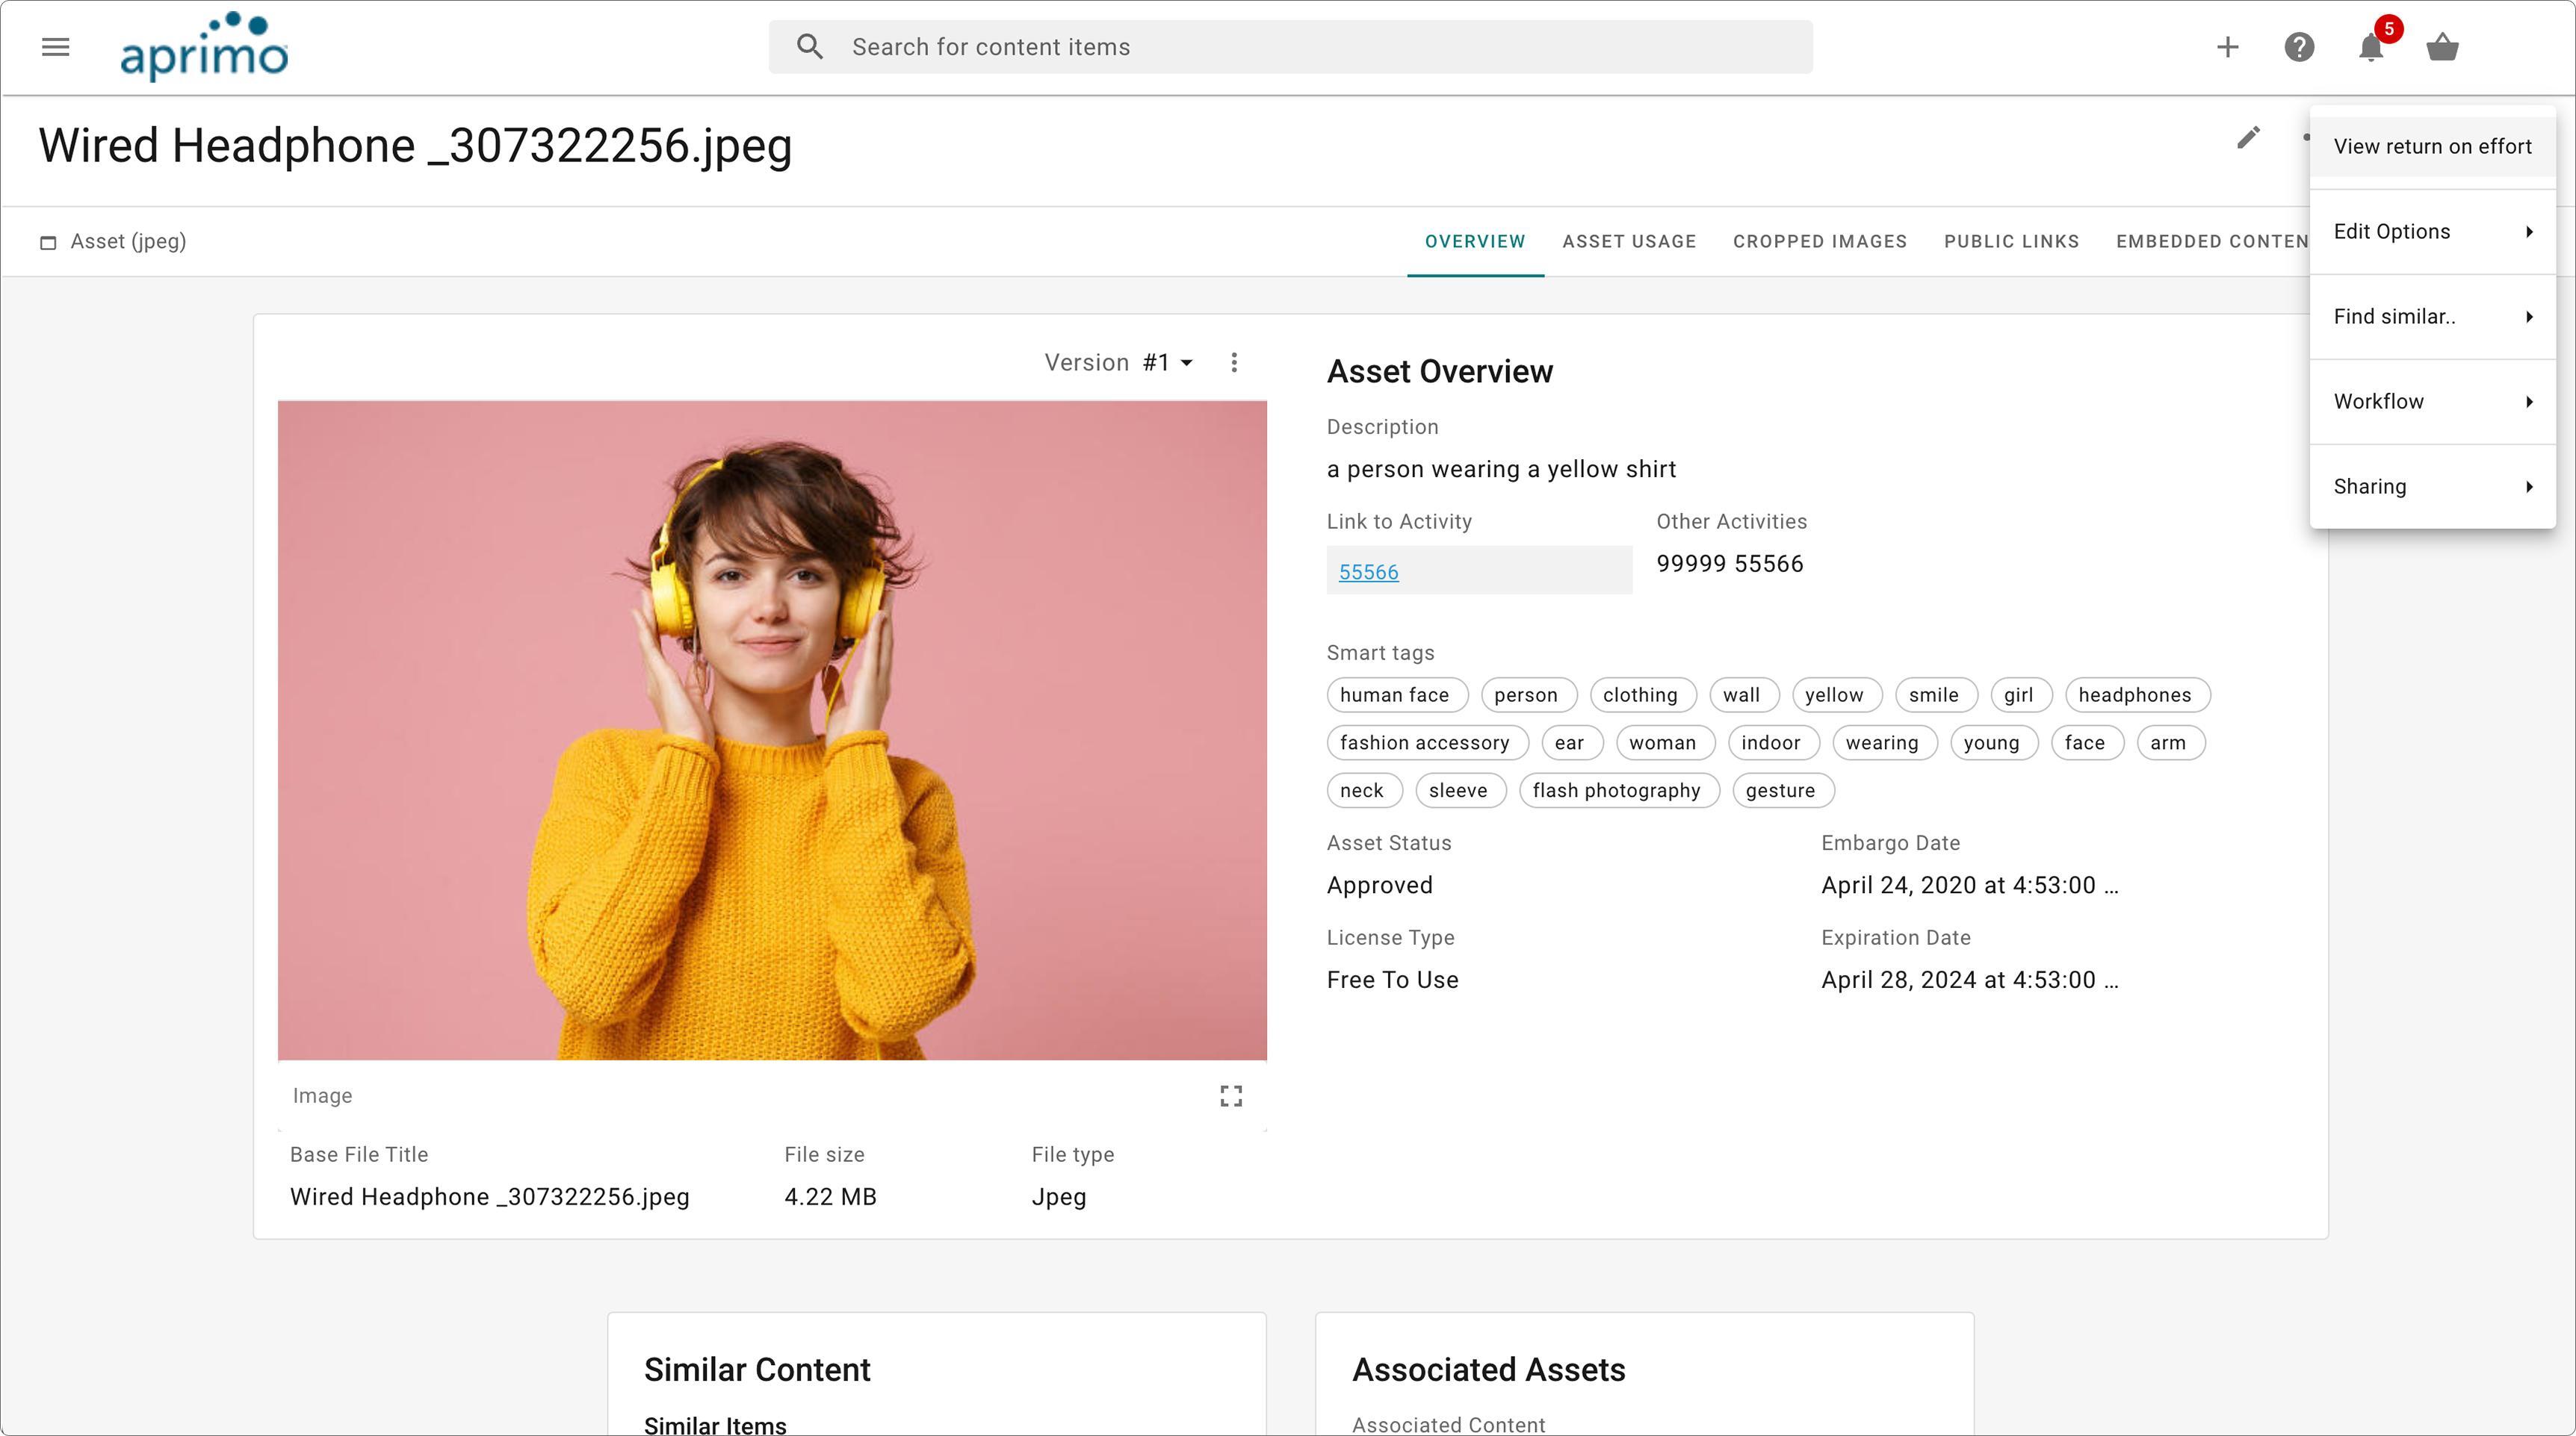Open the three-dot menu next to Version

[x=1234, y=363]
